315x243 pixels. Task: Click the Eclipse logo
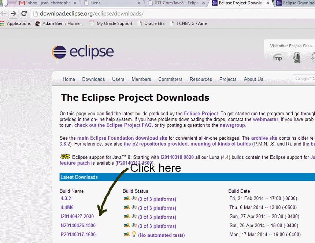[83, 52]
